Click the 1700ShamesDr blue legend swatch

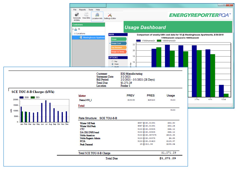click(138, 41)
